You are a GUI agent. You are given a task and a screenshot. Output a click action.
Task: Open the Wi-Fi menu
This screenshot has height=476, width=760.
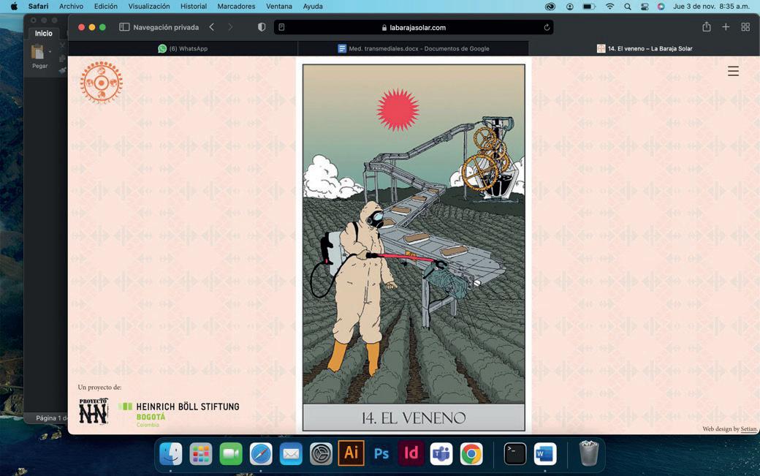tap(610, 7)
